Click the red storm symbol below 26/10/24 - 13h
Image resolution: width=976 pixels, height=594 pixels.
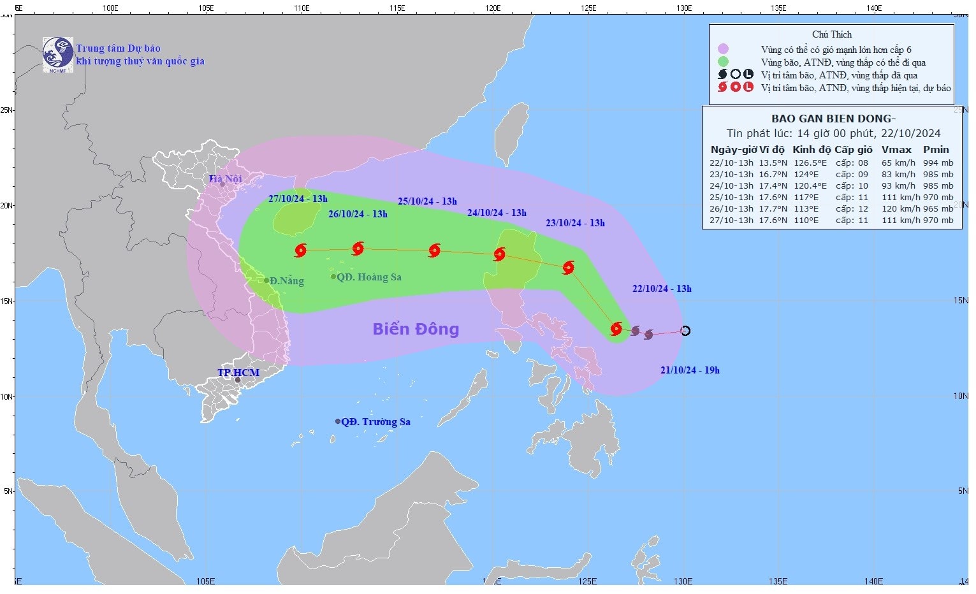point(358,249)
